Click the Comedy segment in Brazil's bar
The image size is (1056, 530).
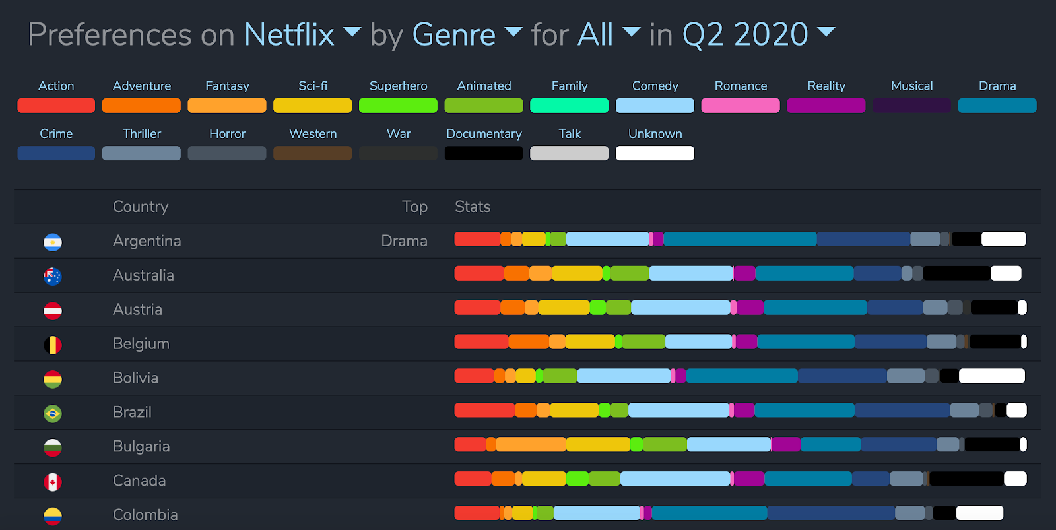click(x=678, y=411)
